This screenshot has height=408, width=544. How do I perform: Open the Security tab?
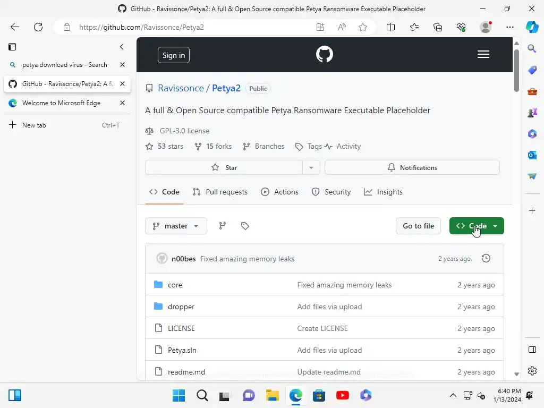coord(331,192)
